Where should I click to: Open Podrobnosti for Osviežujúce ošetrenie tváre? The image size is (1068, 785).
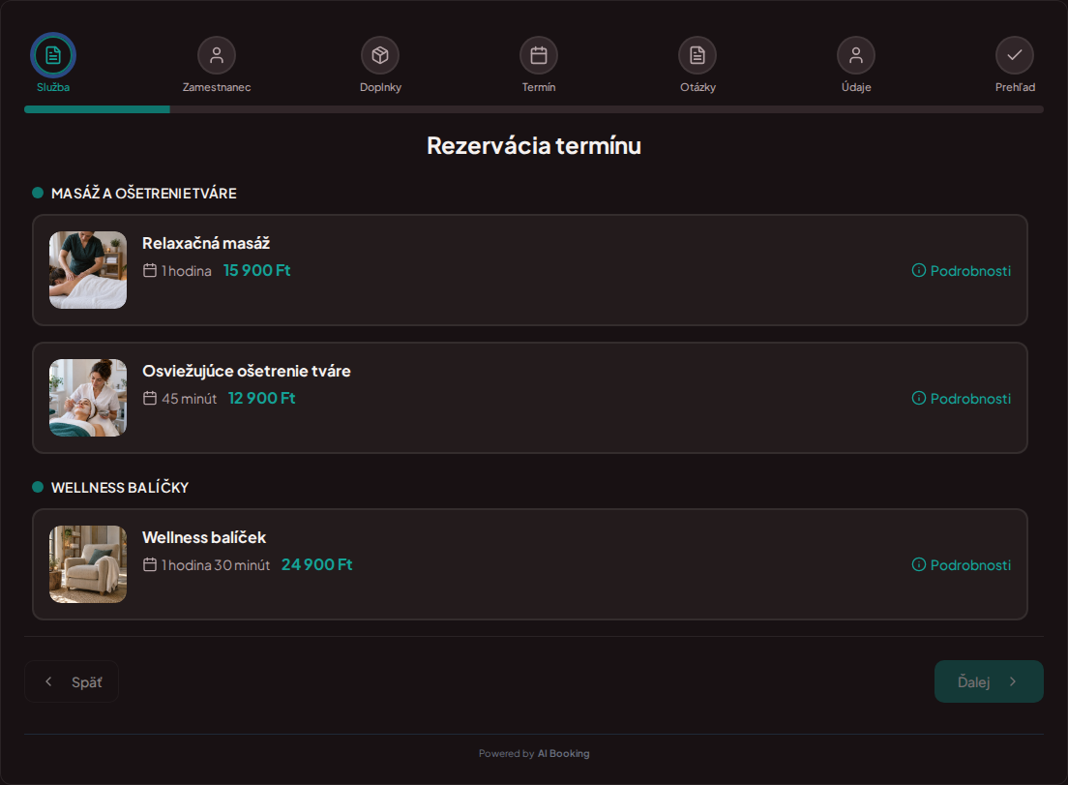pos(962,399)
